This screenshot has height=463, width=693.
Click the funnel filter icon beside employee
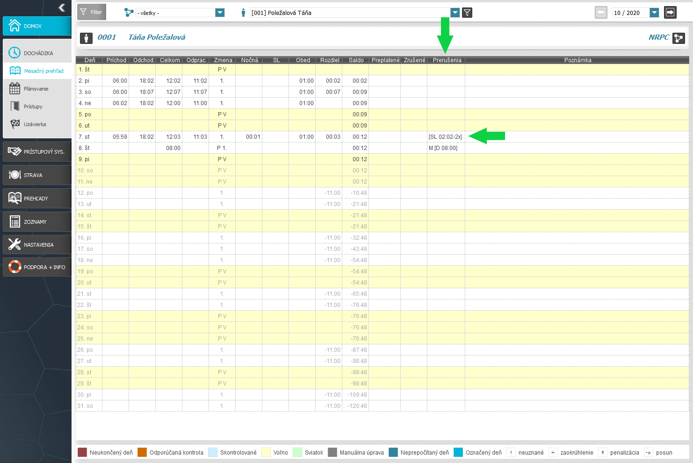click(x=467, y=13)
